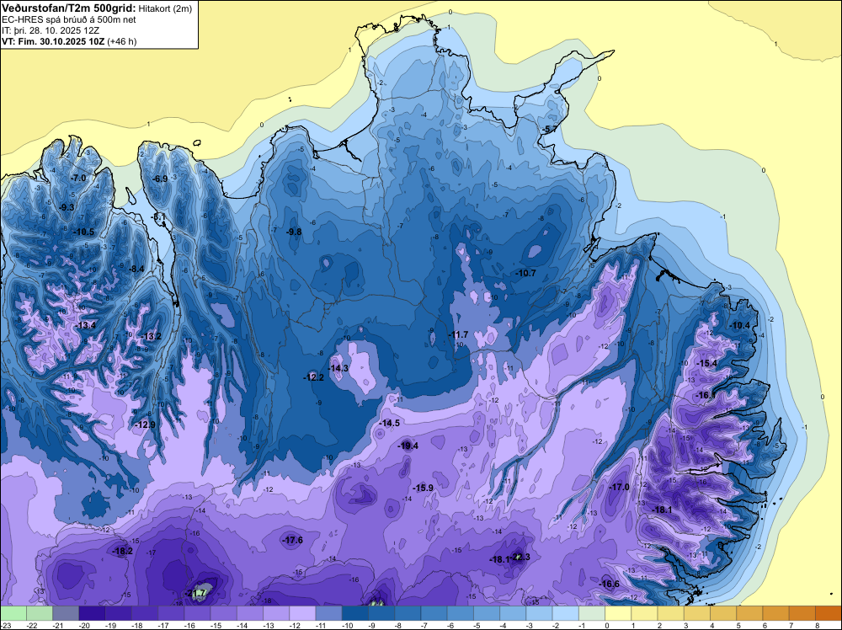Image resolution: width=842 pixels, height=630 pixels.
Task: Choose the legend swatch labeled 5
Action: [x=749, y=613]
